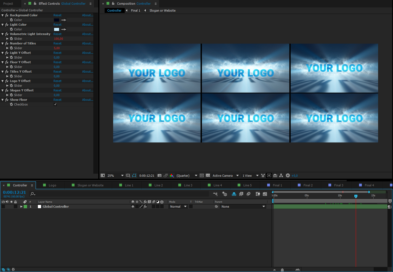Toggle shy switch on Global Controller layer

click(x=133, y=207)
